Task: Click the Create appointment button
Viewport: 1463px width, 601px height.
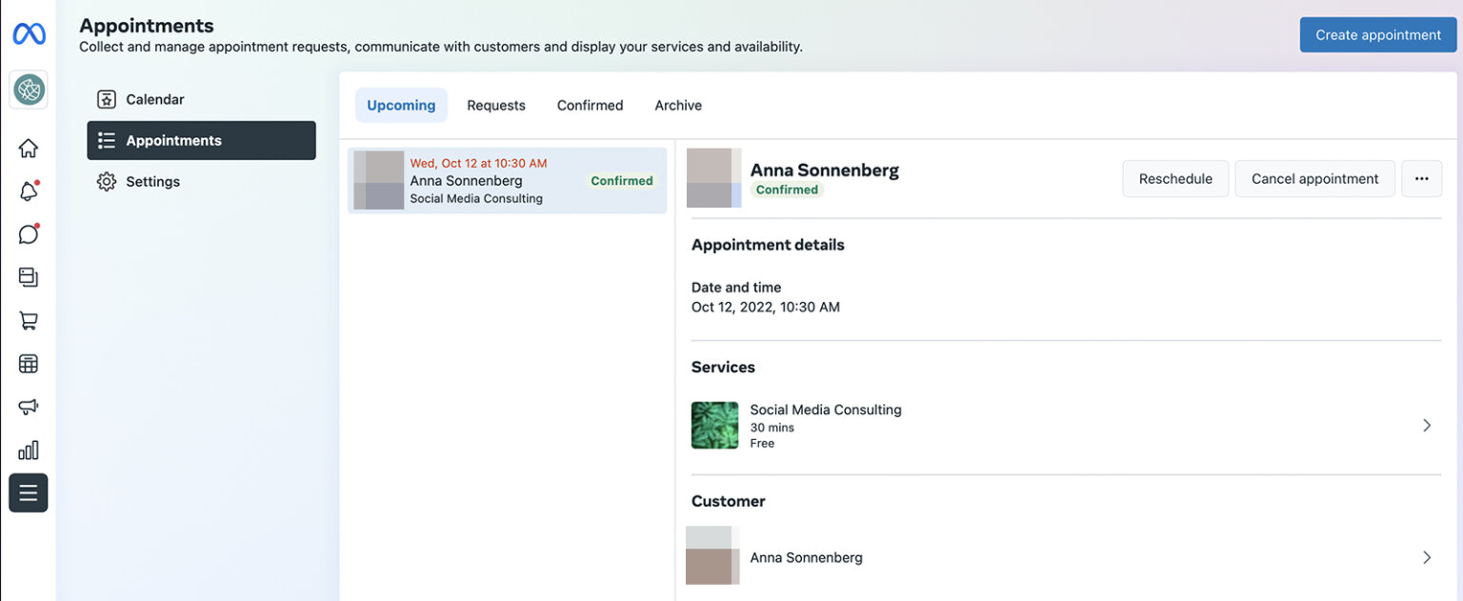Action: click(x=1377, y=34)
